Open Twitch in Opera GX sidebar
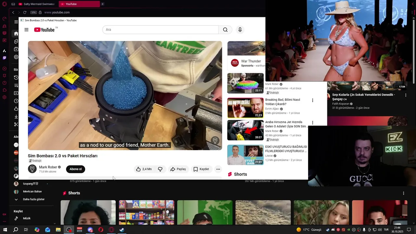This screenshot has height=234, width=416. (4, 58)
